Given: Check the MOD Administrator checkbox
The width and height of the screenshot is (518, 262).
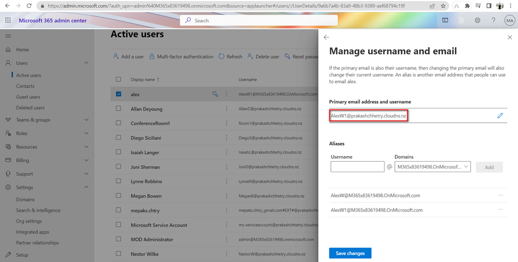Looking at the screenshot, I should 118,239.
